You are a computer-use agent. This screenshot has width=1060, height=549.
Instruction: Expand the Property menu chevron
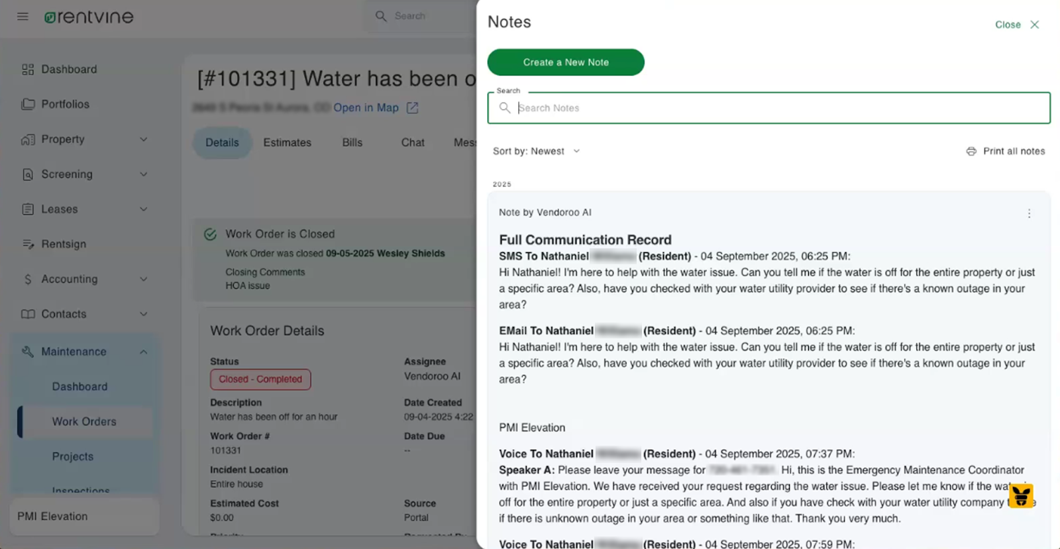click(144, 140)
